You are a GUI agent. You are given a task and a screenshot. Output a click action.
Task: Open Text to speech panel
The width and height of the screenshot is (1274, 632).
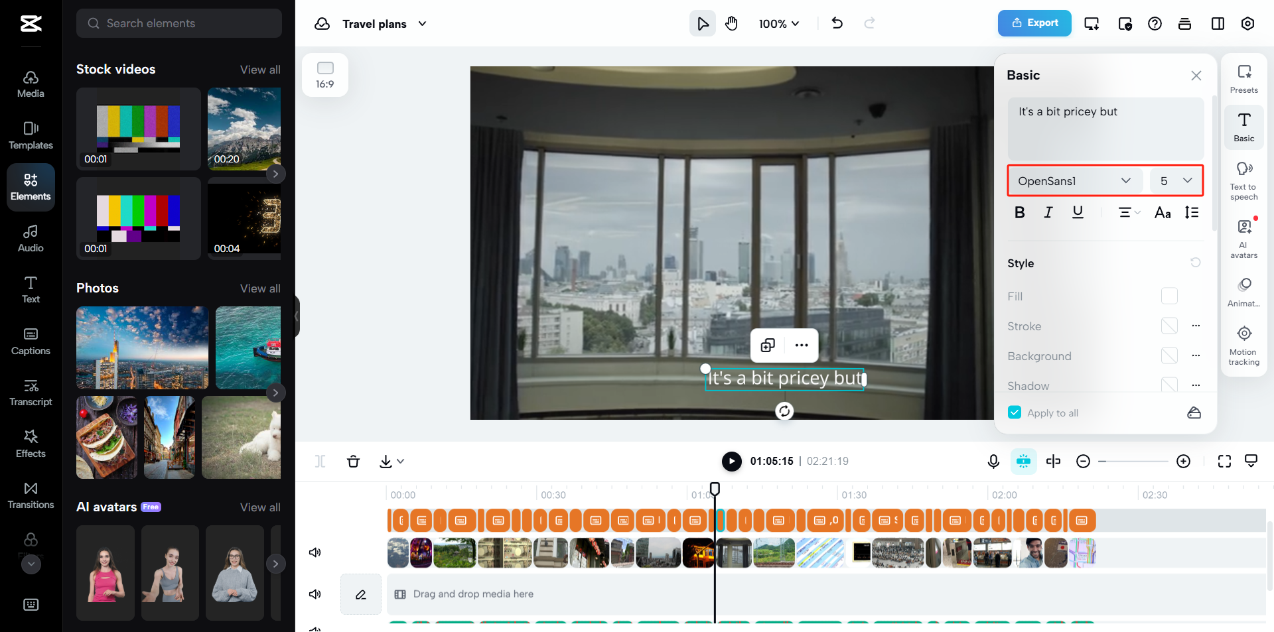click(1244, 181)
